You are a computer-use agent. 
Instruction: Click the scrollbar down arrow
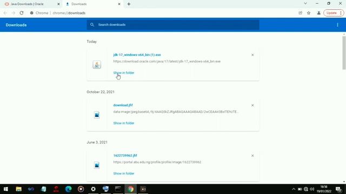pyautogui.click(x=344, y=182)
